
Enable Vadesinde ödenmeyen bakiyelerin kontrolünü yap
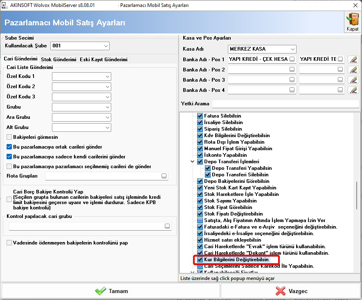click(x=9, y=242)
